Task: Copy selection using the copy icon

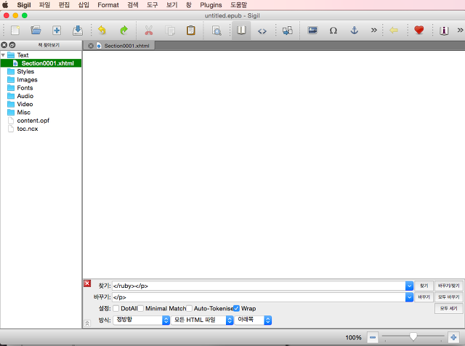Action: tap(170, 31)
